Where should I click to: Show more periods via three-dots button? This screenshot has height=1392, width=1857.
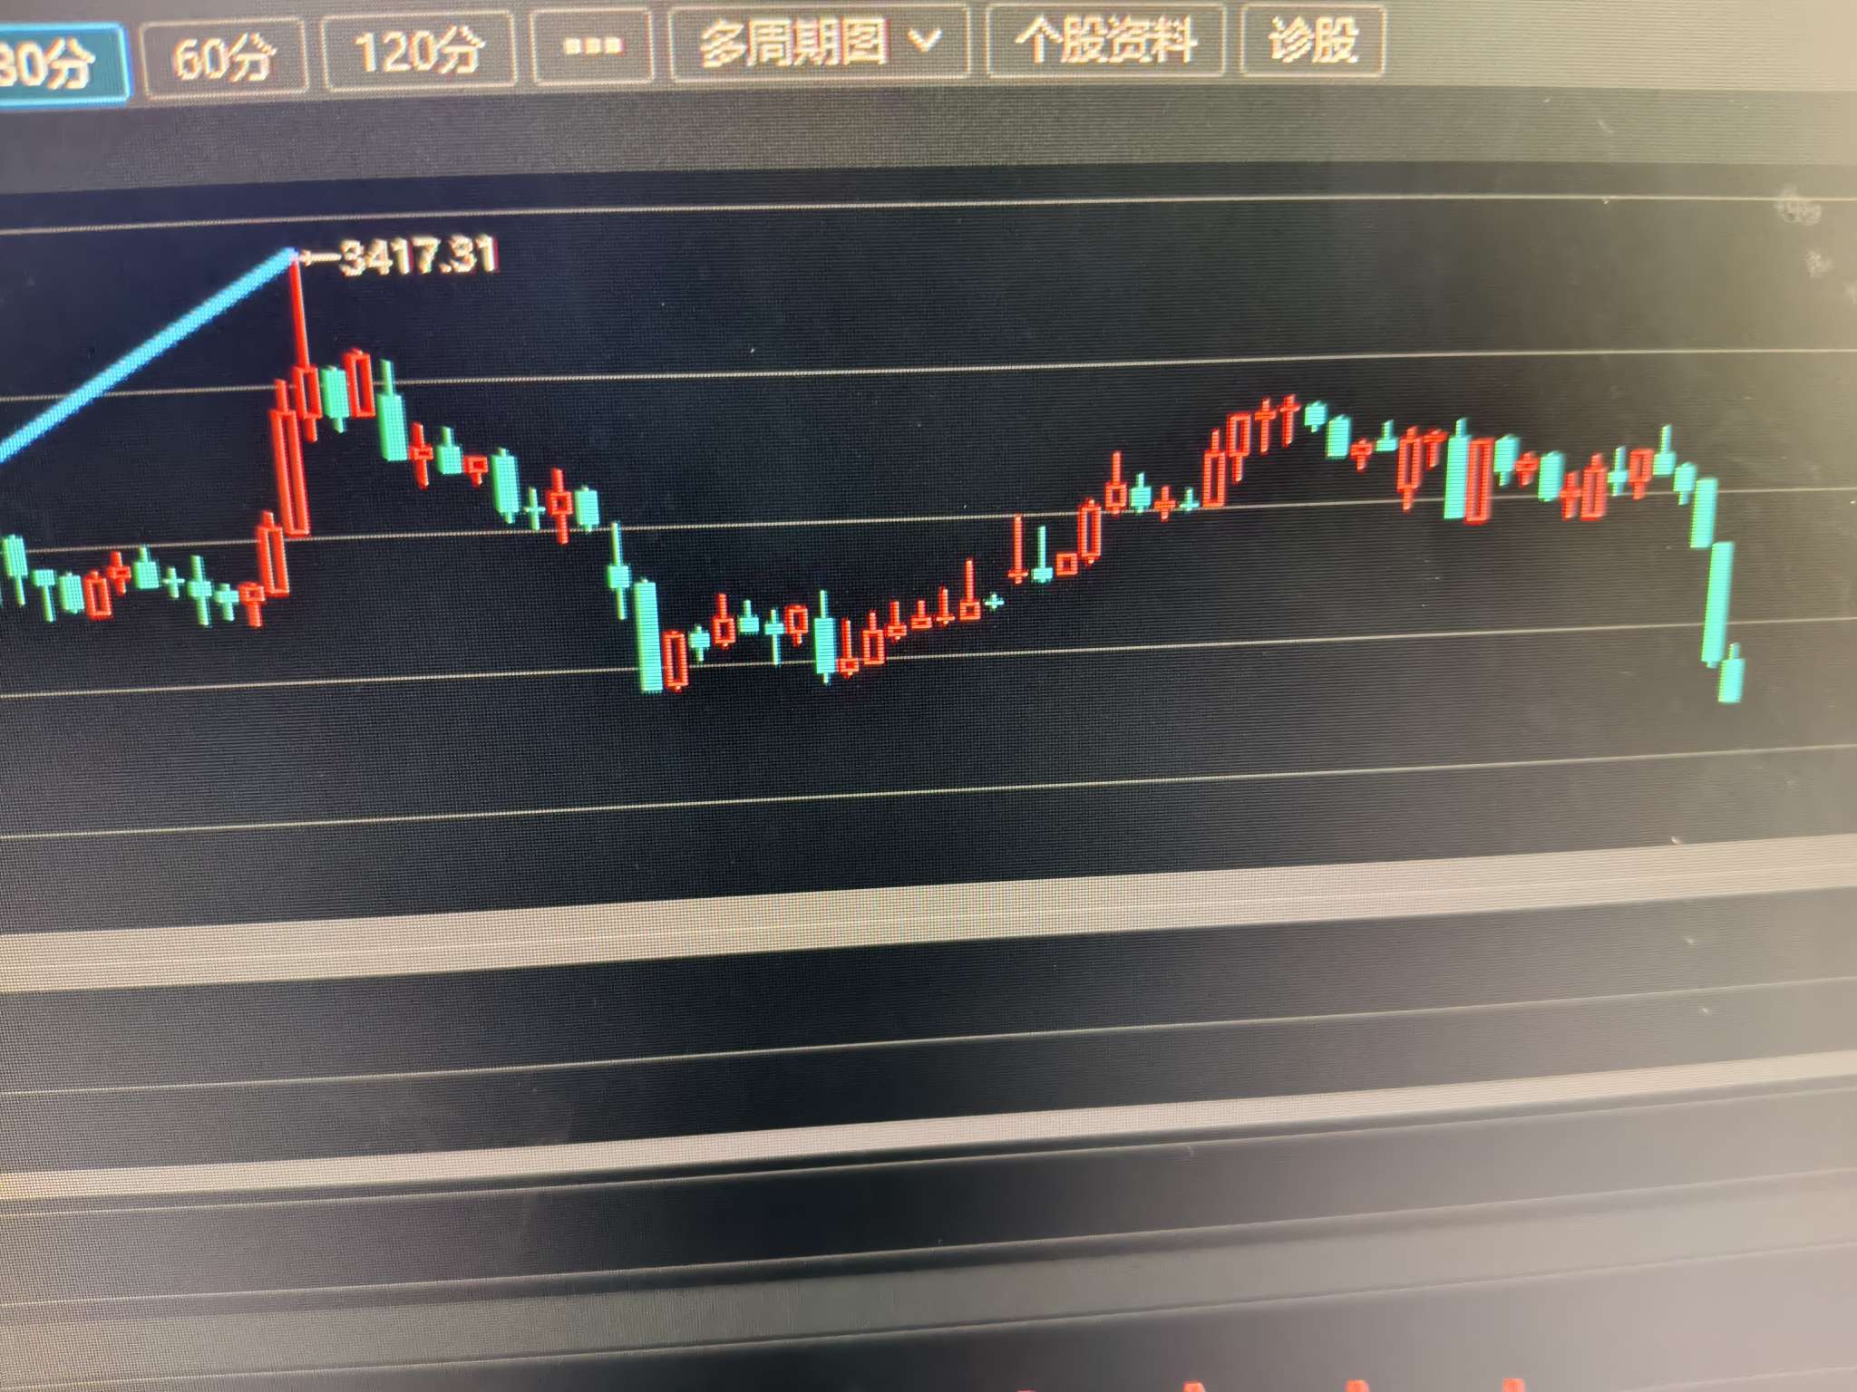(x=592, y=45)
